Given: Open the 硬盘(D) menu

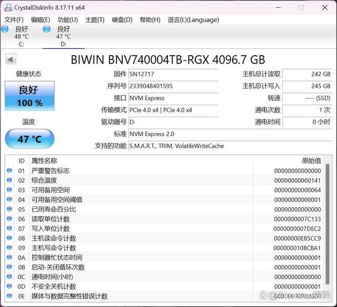Looking at the screenshot, I should [x=122, y=20].
